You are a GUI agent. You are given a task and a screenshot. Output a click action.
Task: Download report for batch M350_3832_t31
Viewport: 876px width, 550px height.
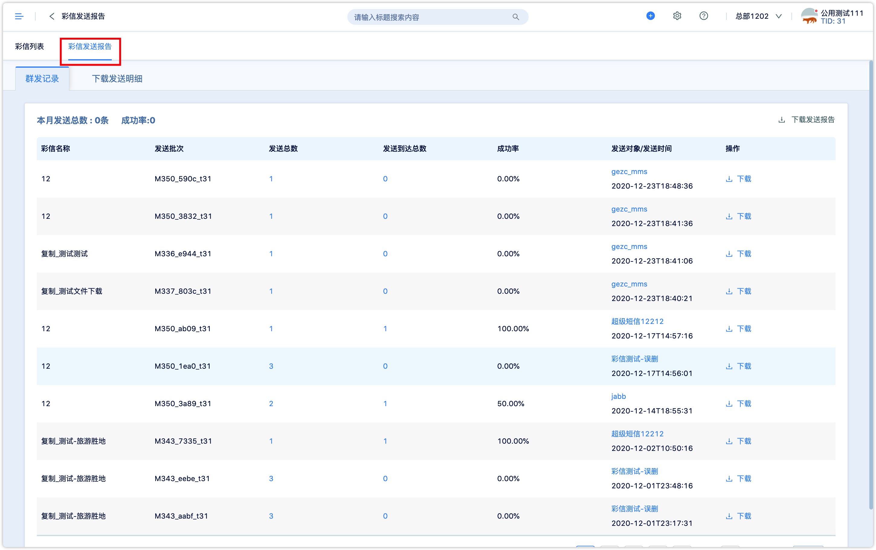[x=738, y=216]
